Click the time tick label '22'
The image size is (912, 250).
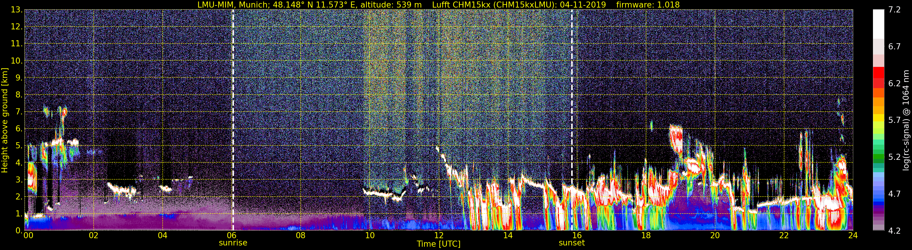[784, 235]
